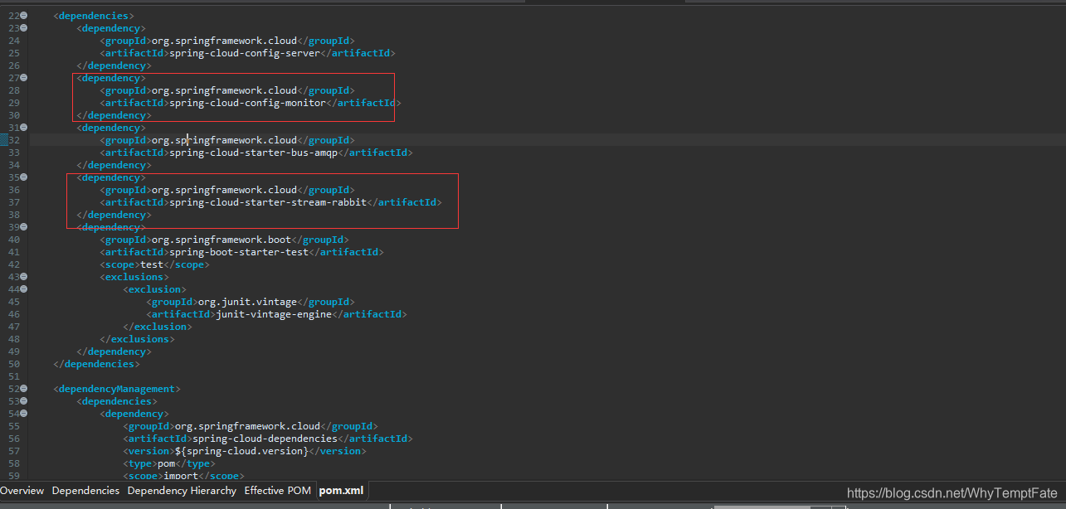Viewport: 1066px width, 509px height.
Task: Click the marker icon beside line 32
Action: pyautogui.click(x=3, y=140)
